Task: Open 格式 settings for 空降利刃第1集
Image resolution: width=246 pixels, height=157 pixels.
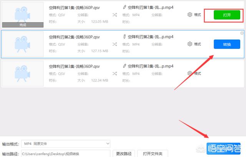Action: [x=198, y=15]
